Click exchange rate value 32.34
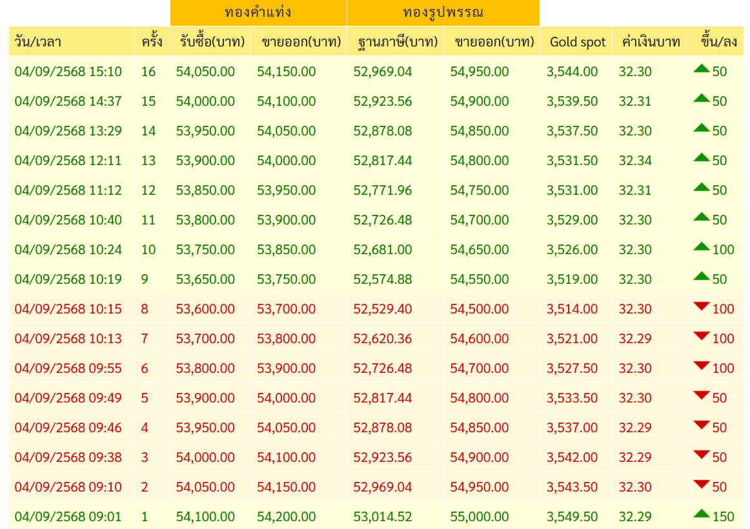 tap(635, 161)
